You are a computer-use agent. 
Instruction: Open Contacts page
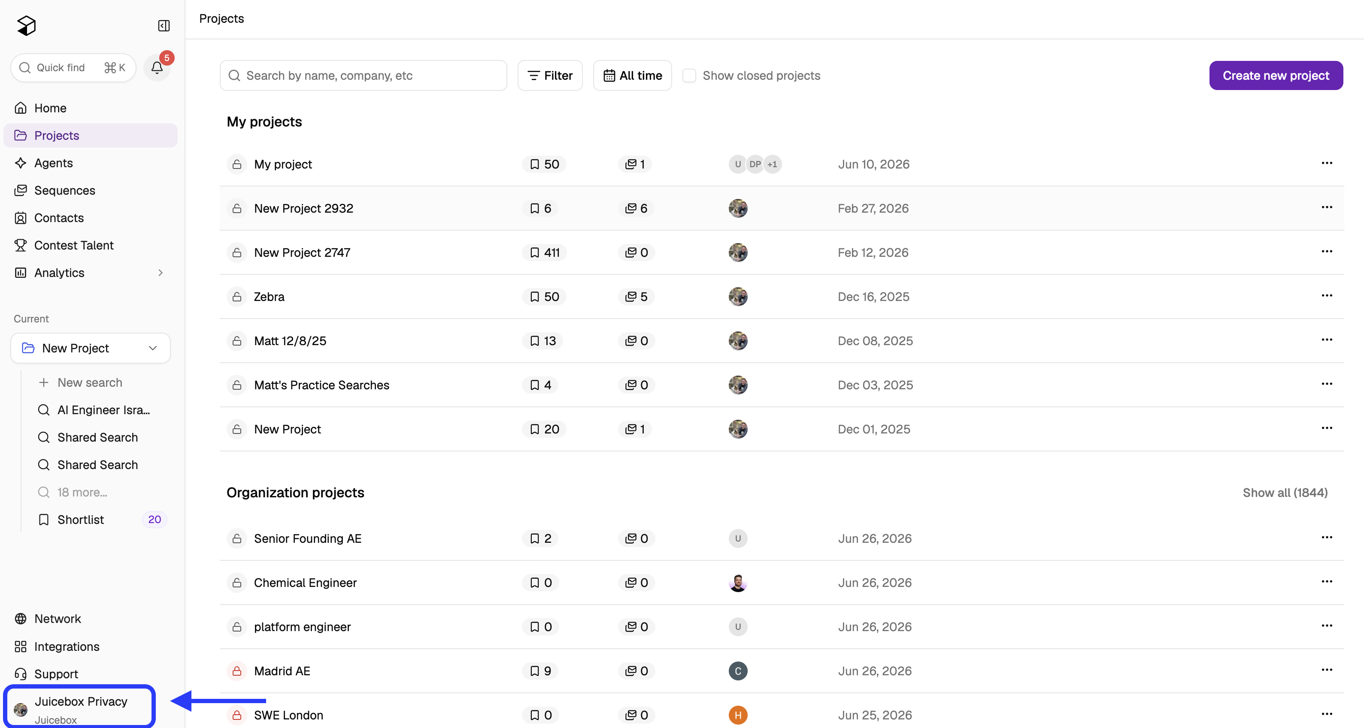click(x=91, y=218)
